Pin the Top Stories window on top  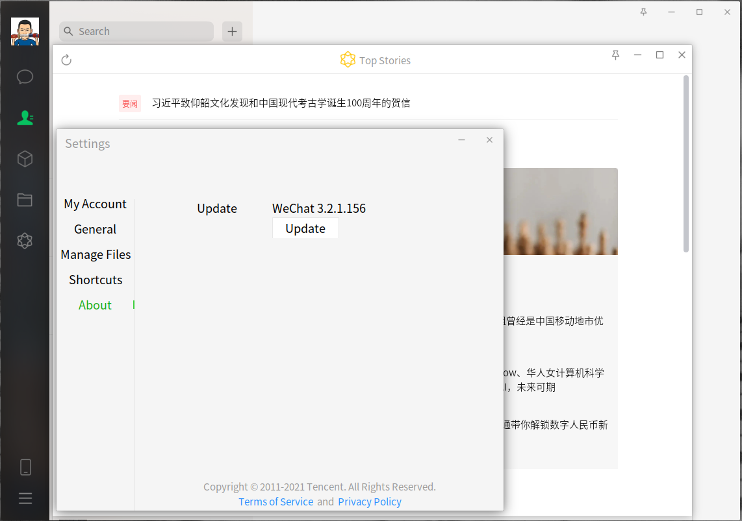tap(615, 55)
